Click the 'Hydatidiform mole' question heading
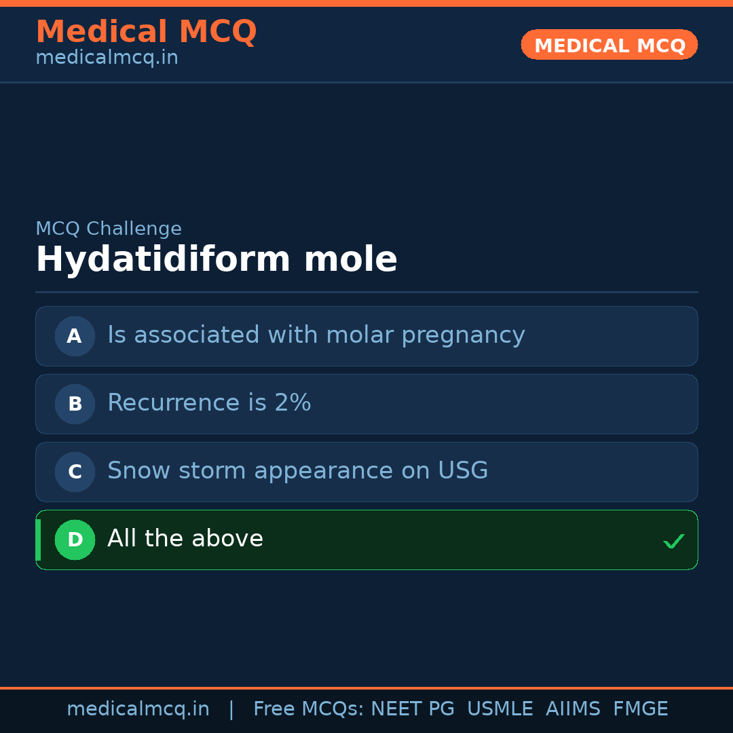The height and width of the screenshot is (733, 733). pos(216,260)
